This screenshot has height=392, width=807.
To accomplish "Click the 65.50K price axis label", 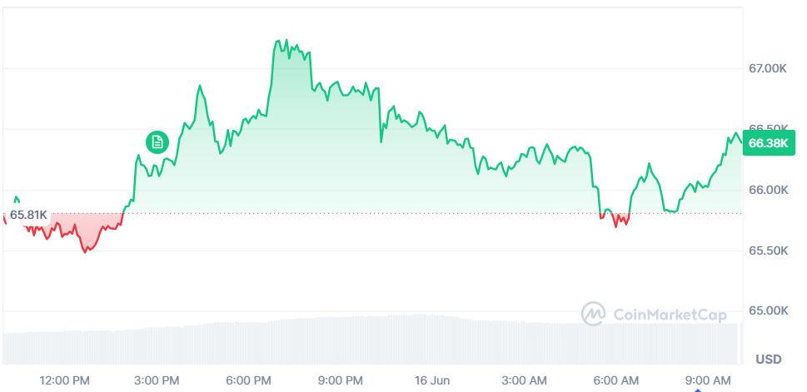I will click(768, 251).
